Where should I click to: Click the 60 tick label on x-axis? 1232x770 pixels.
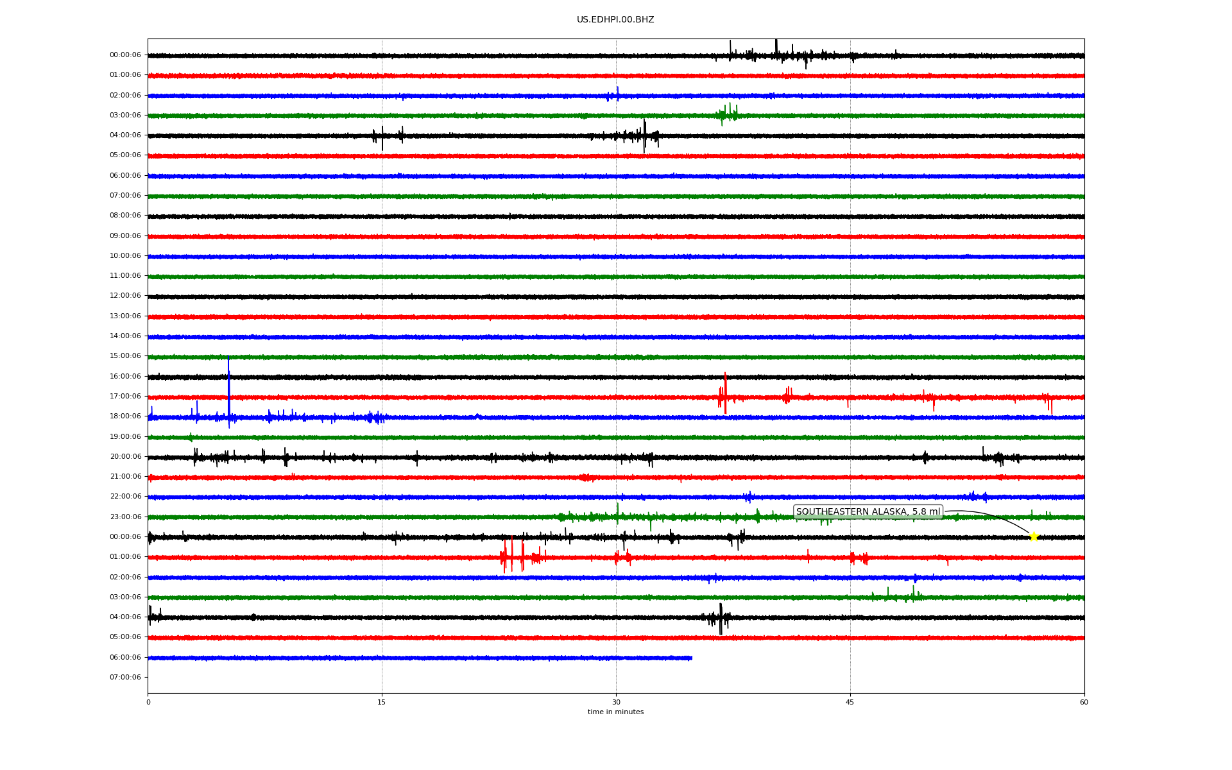1084,703
